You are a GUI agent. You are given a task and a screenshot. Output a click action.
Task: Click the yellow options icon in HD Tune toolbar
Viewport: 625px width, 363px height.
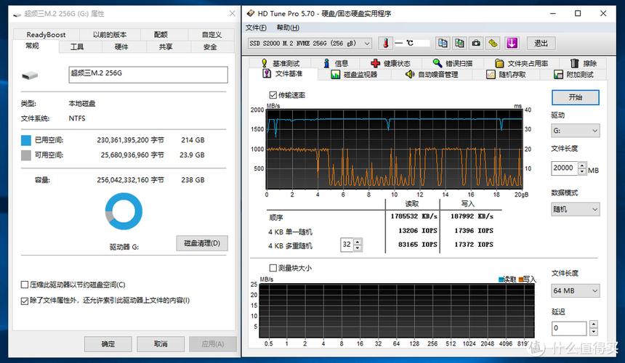point(493,43)
